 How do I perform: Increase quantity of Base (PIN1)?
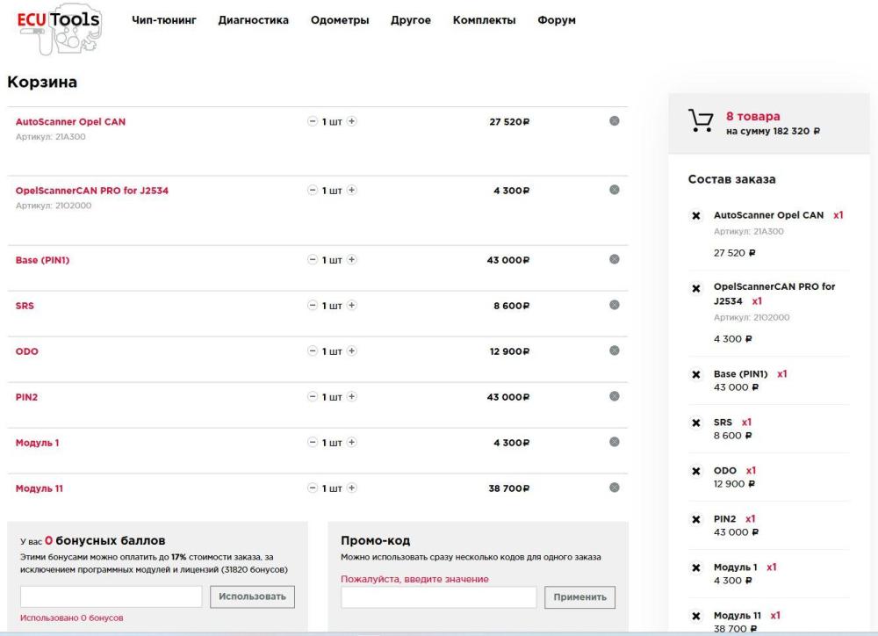click(352, 259)
